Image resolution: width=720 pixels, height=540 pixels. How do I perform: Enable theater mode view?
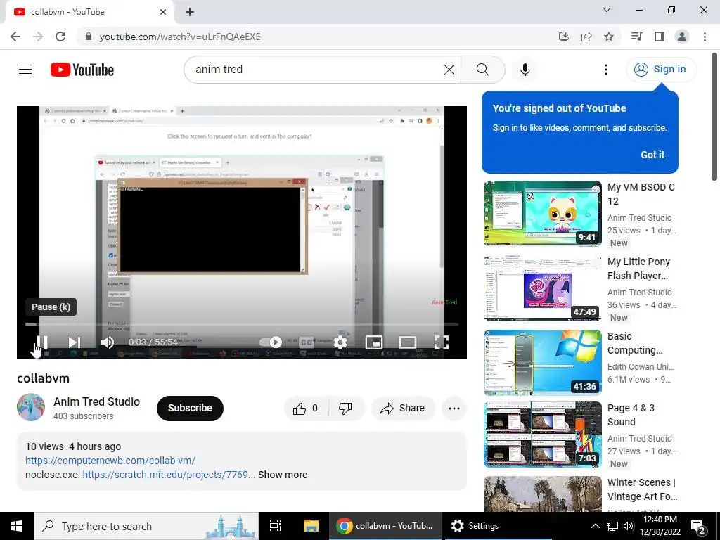(408, 342)
